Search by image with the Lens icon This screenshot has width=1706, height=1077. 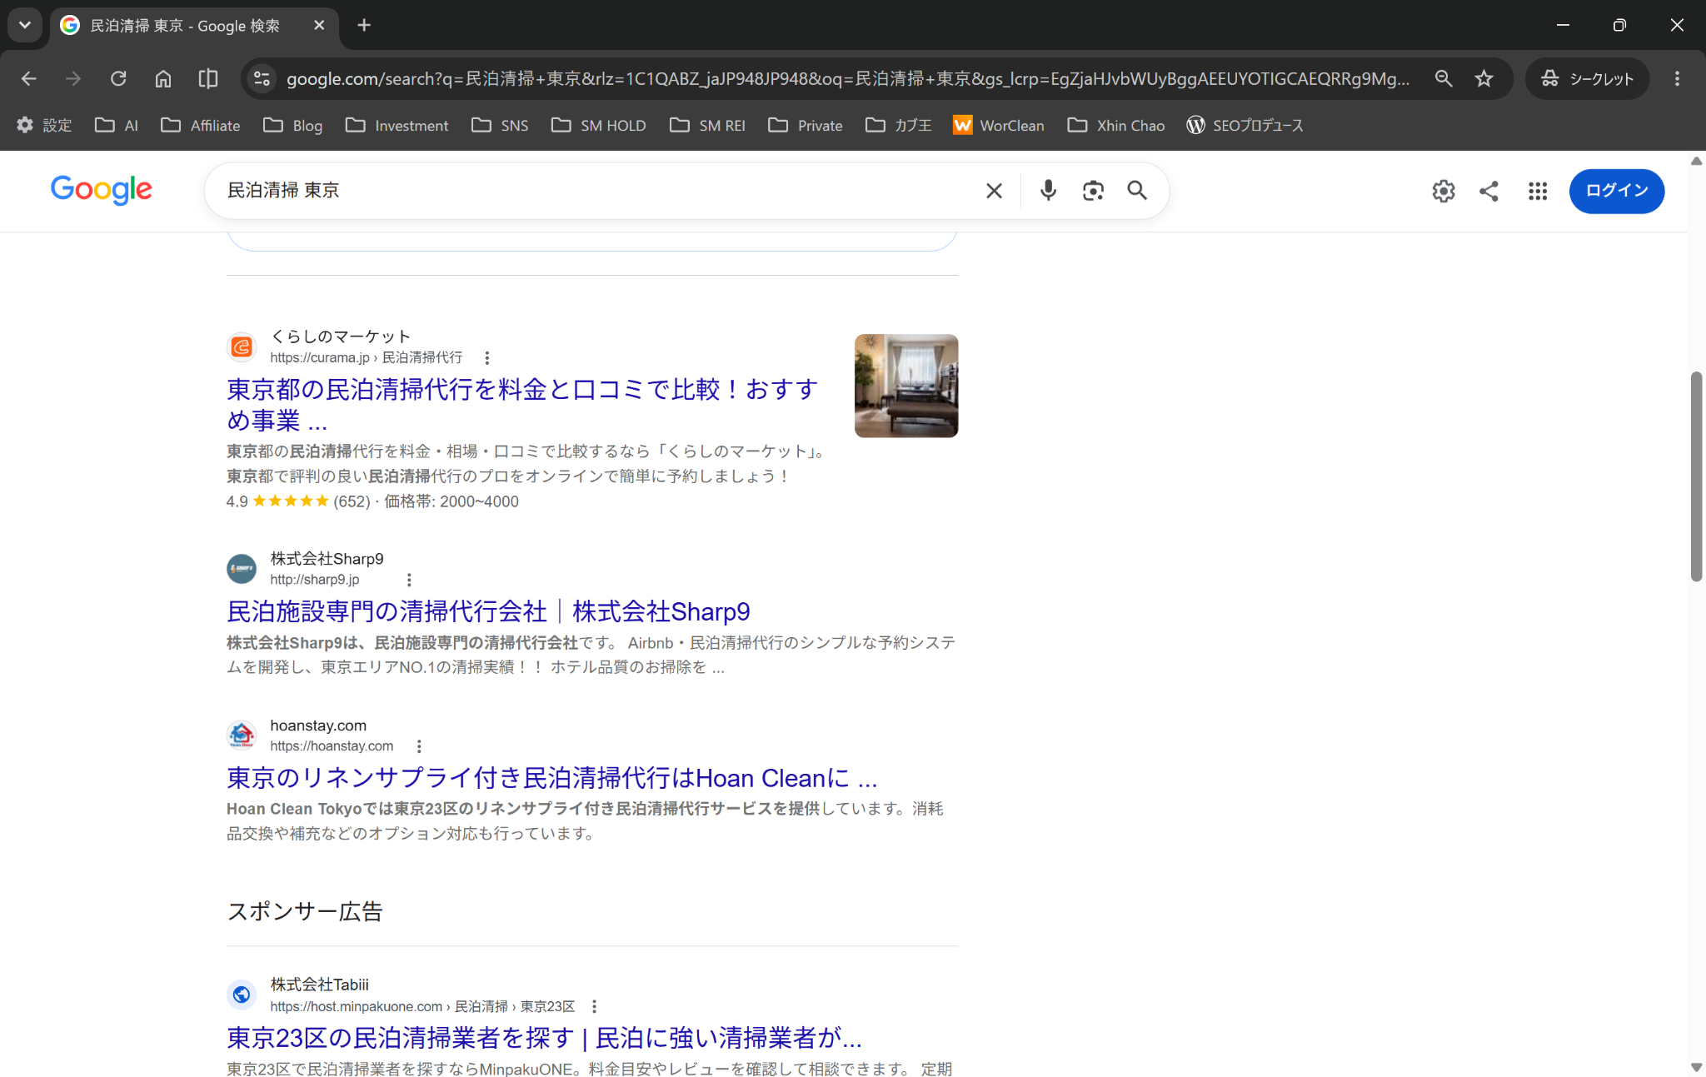point(1093,191)
